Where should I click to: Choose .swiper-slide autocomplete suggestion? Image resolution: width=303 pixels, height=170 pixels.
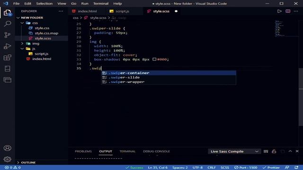click(169, 77)
